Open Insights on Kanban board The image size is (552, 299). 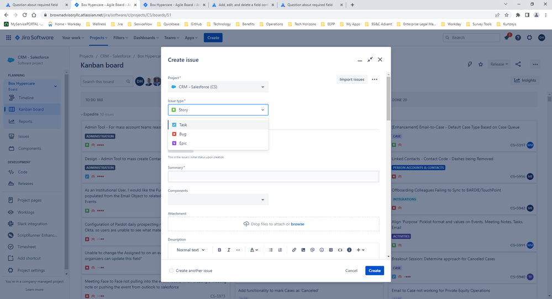[x=525, y=80]
